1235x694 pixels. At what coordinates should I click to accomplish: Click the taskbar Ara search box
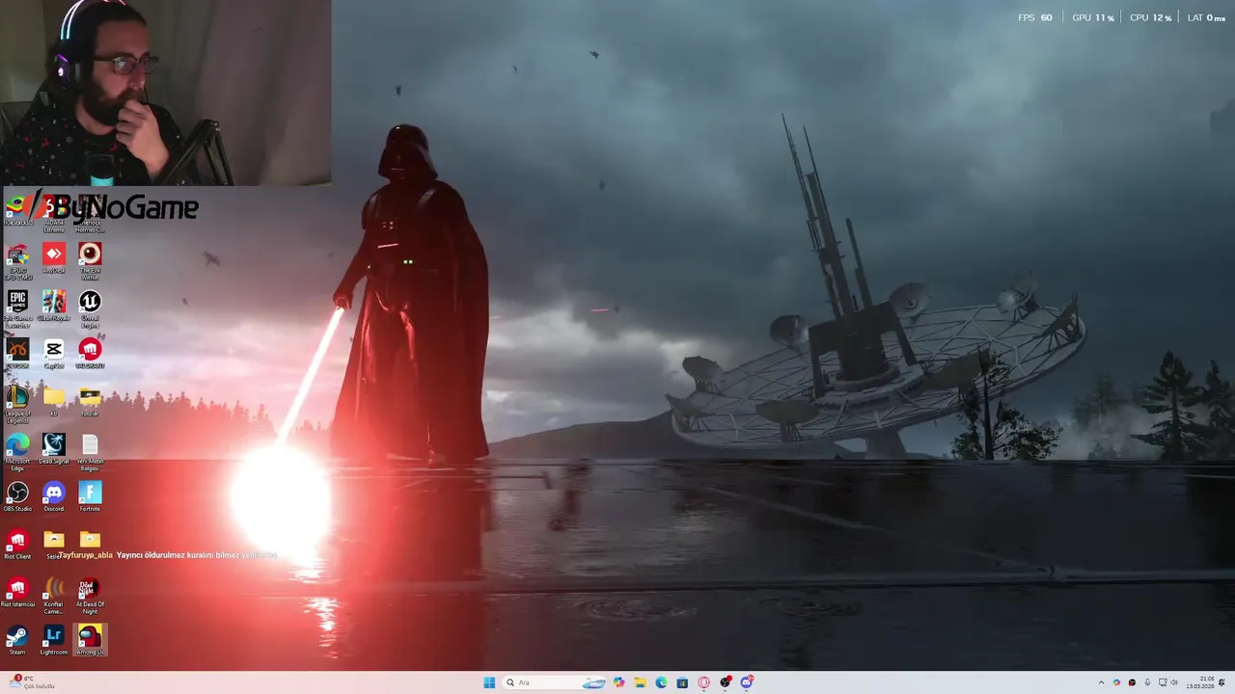[554, 682]
